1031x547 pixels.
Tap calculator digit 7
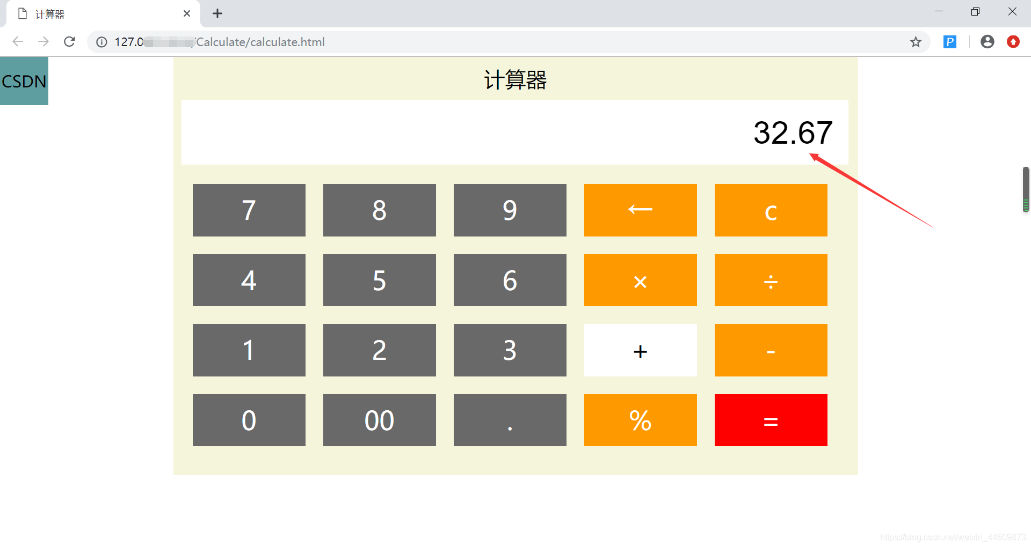[249, 210]
